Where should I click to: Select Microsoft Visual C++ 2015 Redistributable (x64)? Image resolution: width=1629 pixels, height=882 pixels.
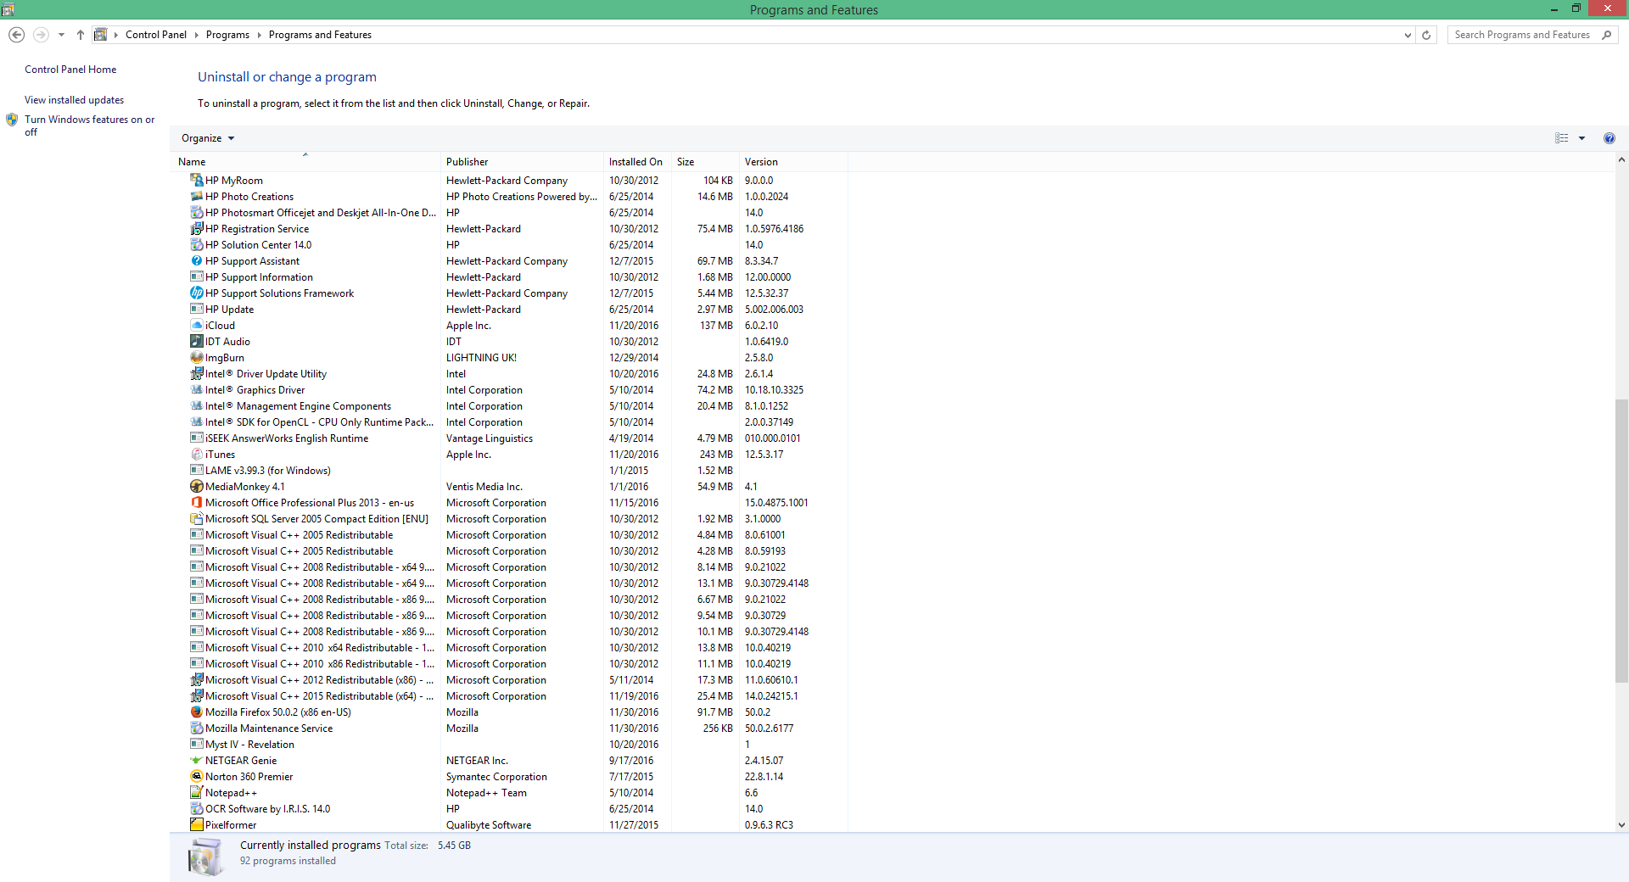coord(519,695)
